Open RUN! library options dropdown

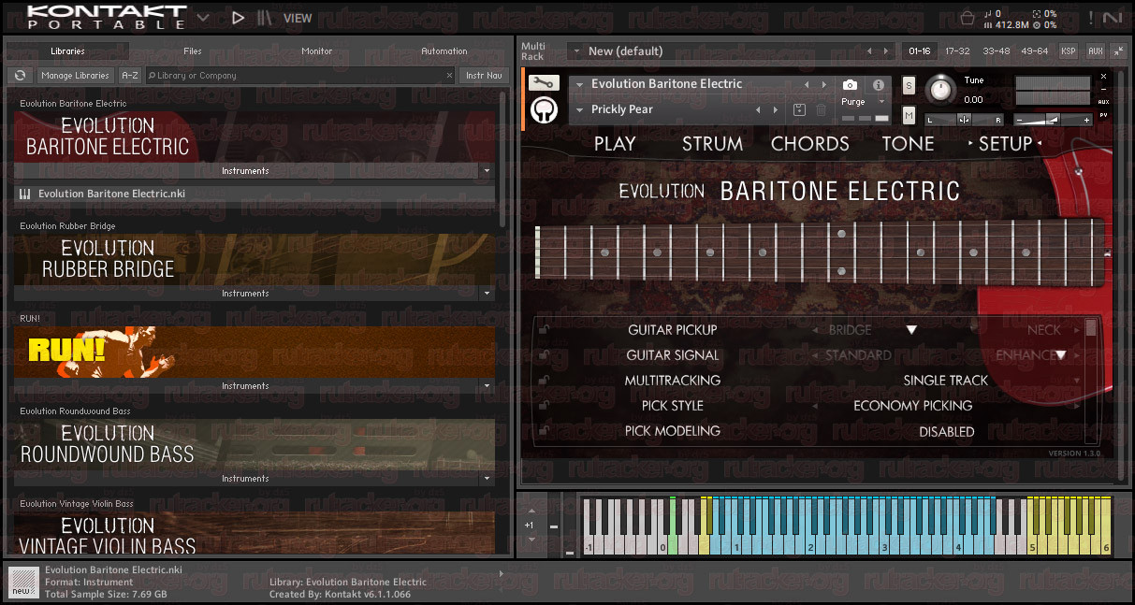click(x=487, y=386)
